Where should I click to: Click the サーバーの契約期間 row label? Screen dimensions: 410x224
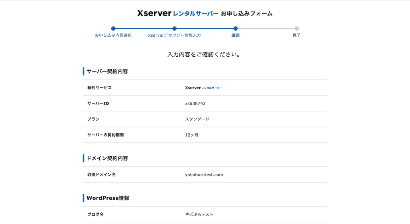tap(105, 135)
